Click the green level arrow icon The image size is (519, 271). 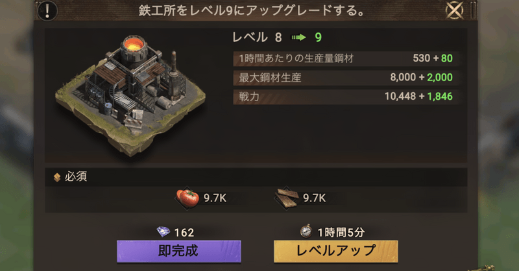click(x=298, y=38)
